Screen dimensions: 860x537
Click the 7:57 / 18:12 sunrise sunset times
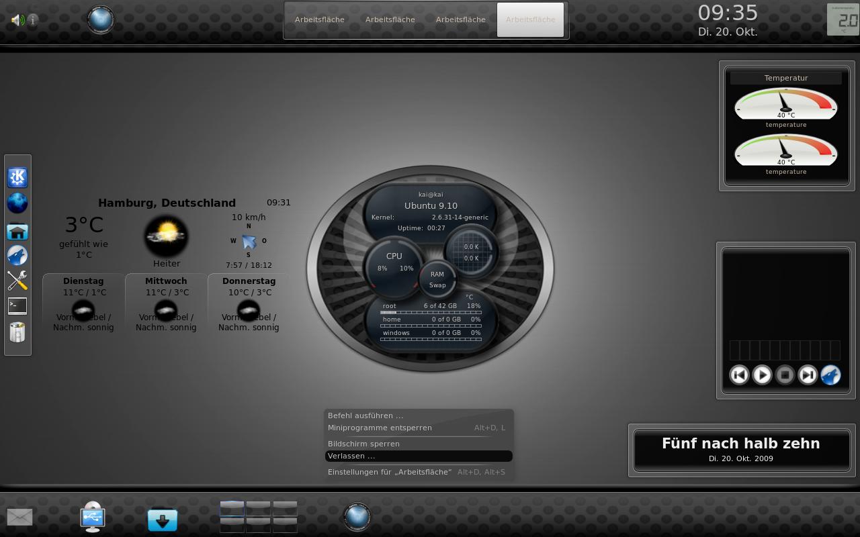coord(249,265)
